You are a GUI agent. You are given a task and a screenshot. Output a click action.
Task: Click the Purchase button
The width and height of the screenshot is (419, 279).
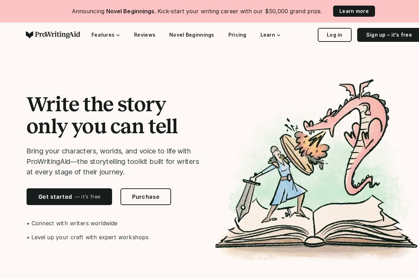pos(146,197)
